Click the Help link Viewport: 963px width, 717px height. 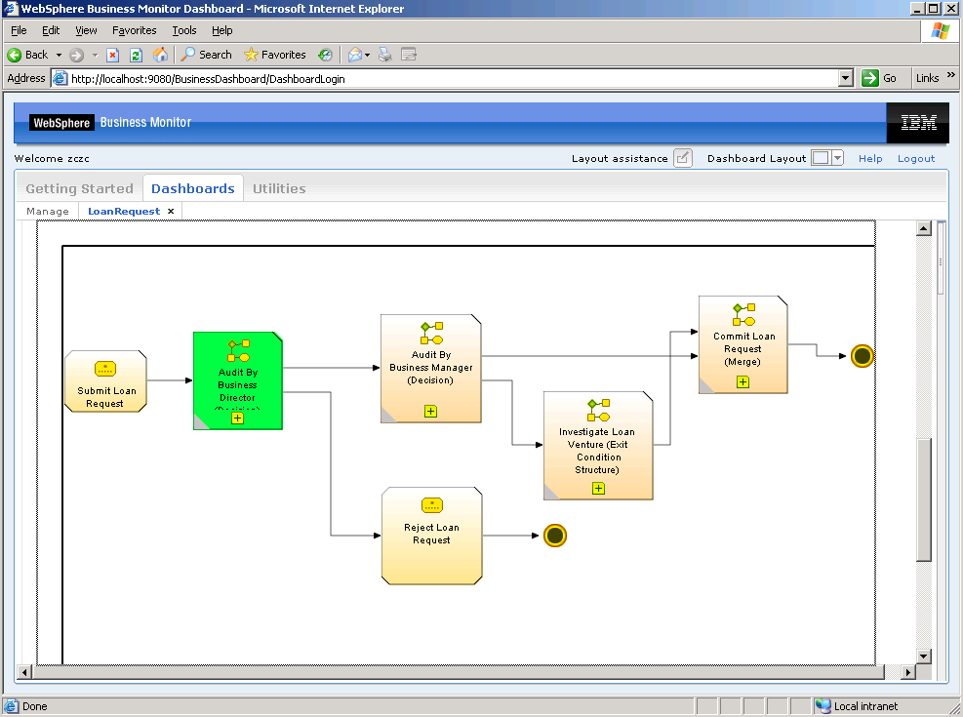point(870,158)
